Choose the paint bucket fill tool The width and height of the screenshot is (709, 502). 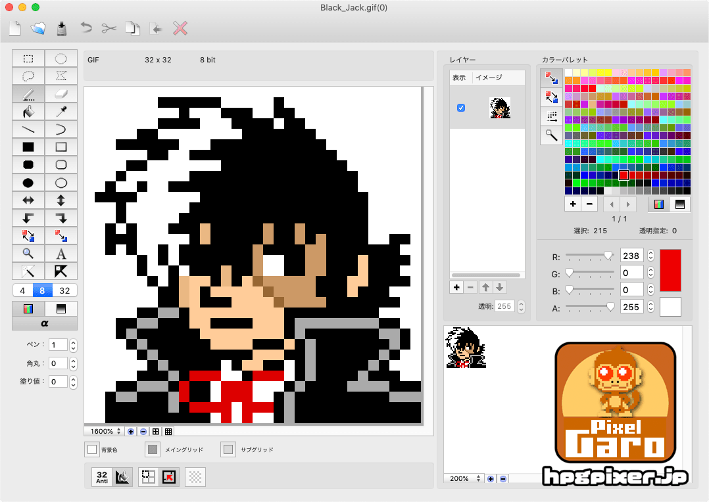pyautogui.click(x=28, y=112)
